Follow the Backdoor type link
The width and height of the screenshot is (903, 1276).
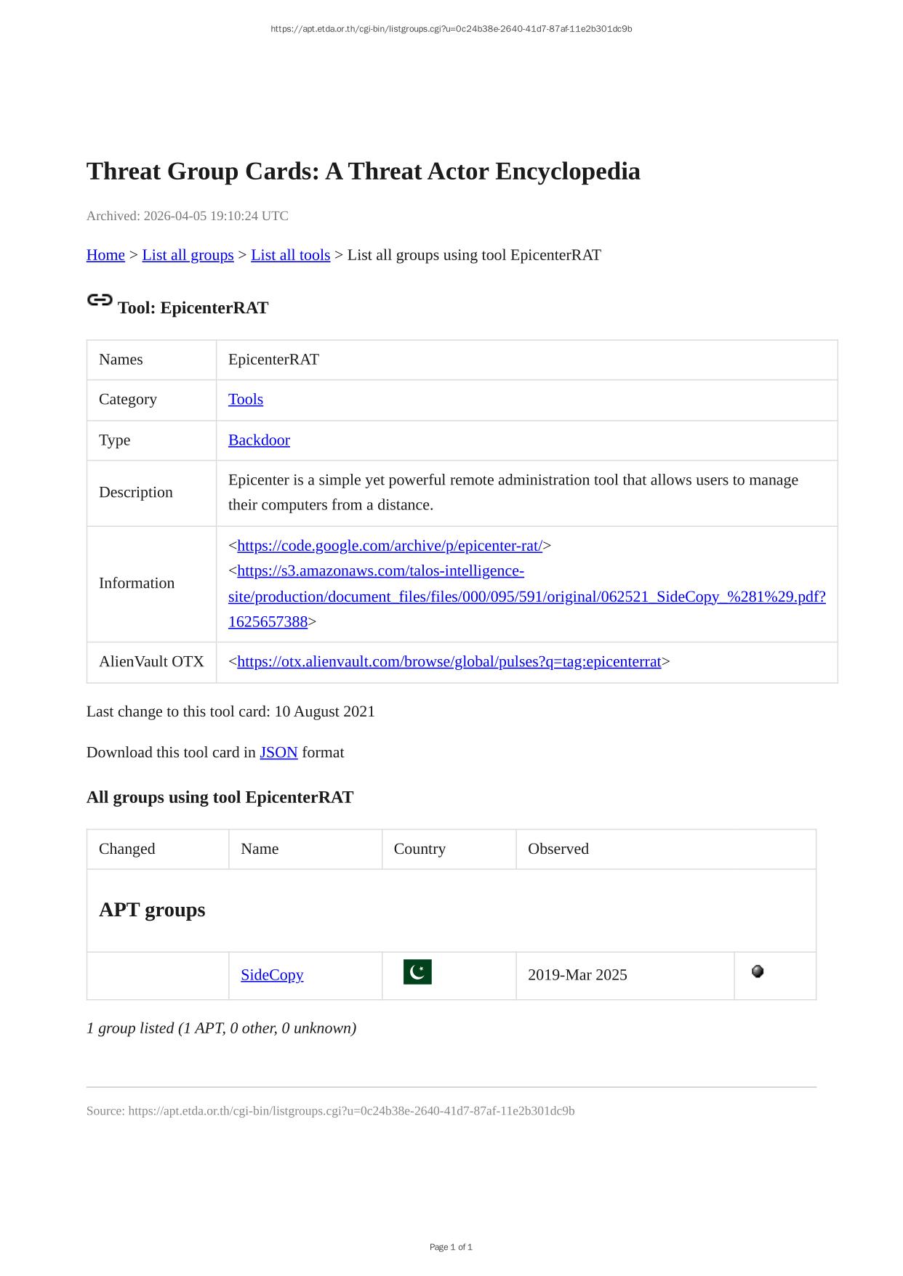[259, 440]
